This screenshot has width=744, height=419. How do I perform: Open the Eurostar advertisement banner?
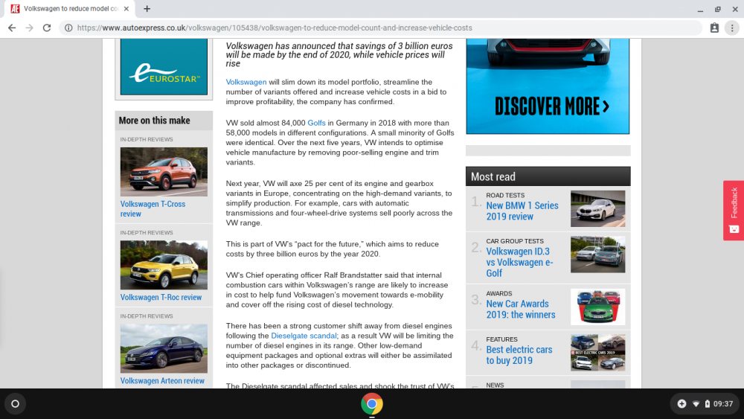[164, 67]
